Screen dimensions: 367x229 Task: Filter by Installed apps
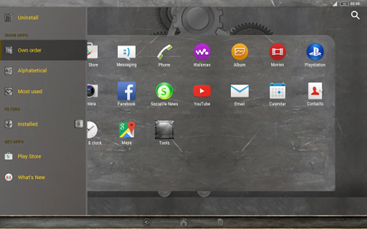point(43,124)
